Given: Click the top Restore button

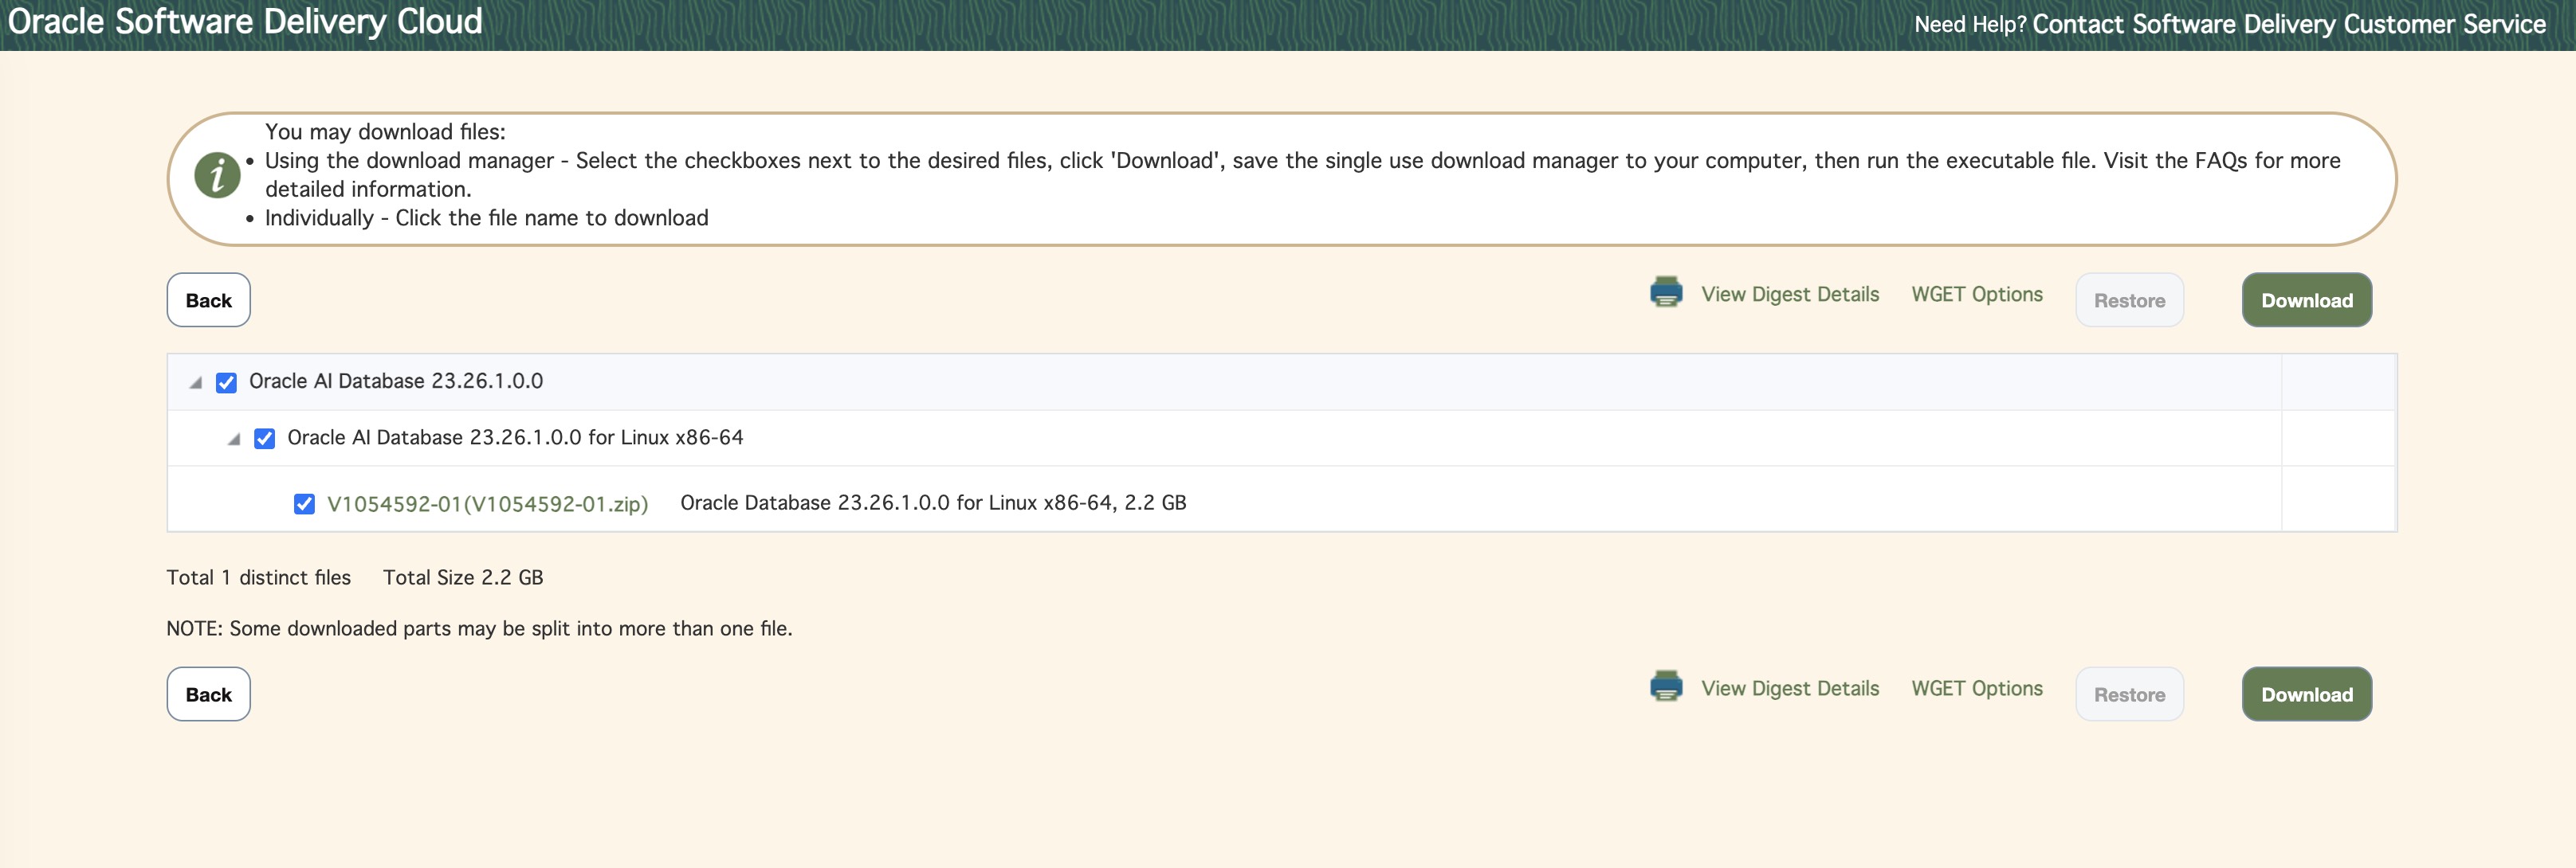Looking at the screenshot, I should click(2129, 301).
